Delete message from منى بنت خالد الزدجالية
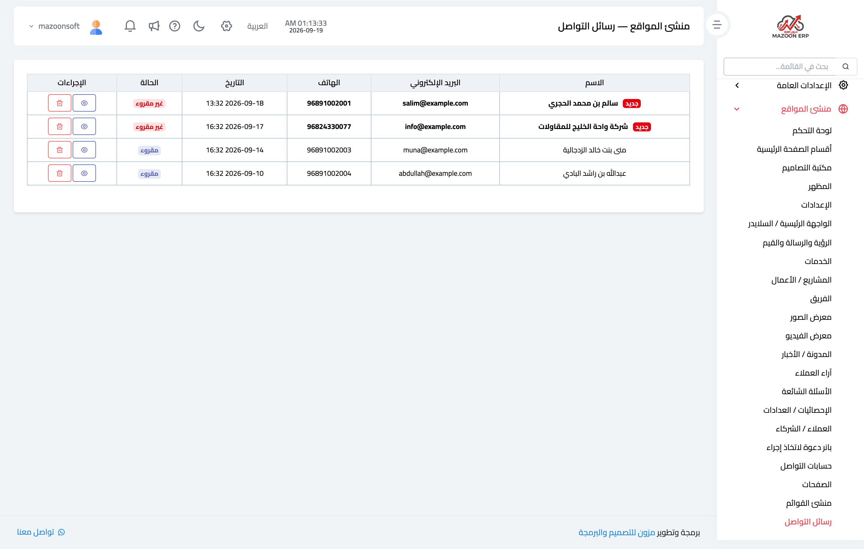 (x=60, y=150)
